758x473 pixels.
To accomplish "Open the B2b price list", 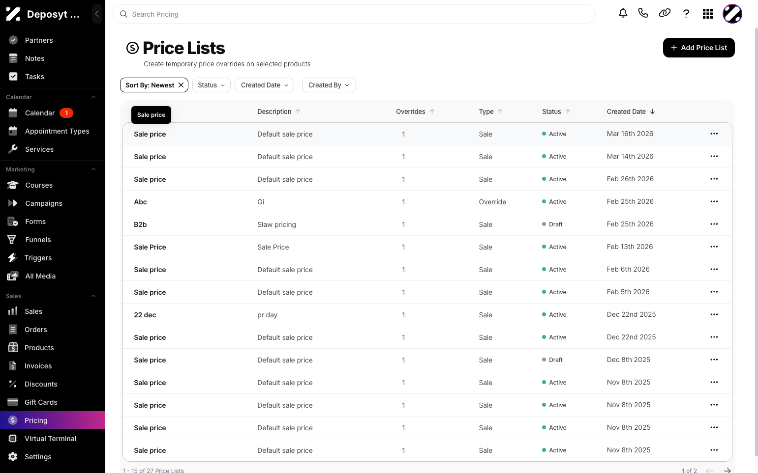I will (x=140, y=224).
